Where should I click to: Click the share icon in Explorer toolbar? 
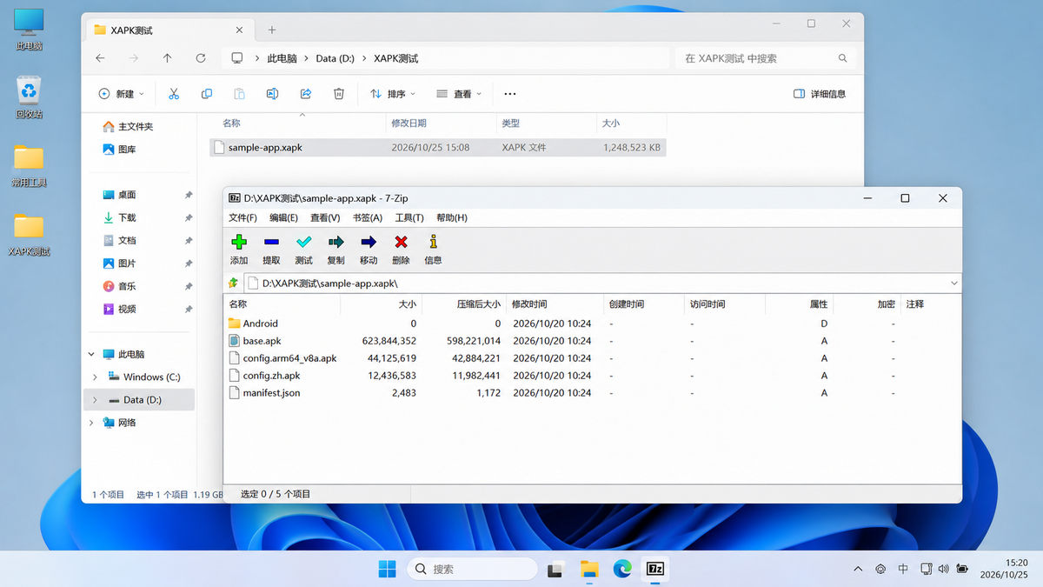306,94
